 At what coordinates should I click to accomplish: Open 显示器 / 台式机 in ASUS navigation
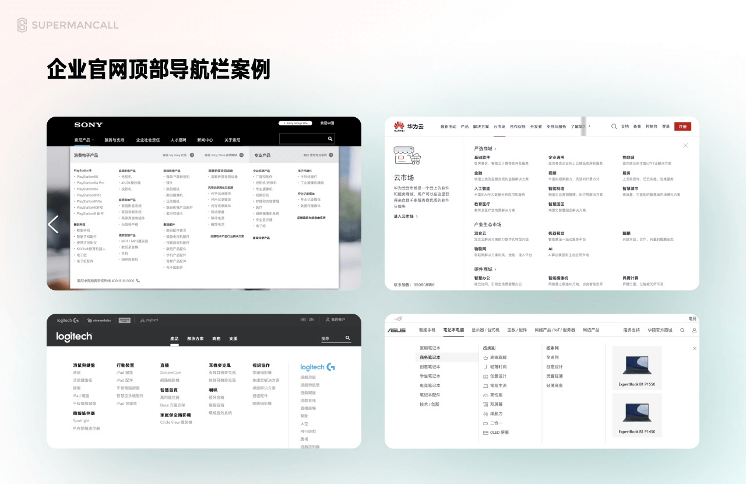click(x=485, y=330)
